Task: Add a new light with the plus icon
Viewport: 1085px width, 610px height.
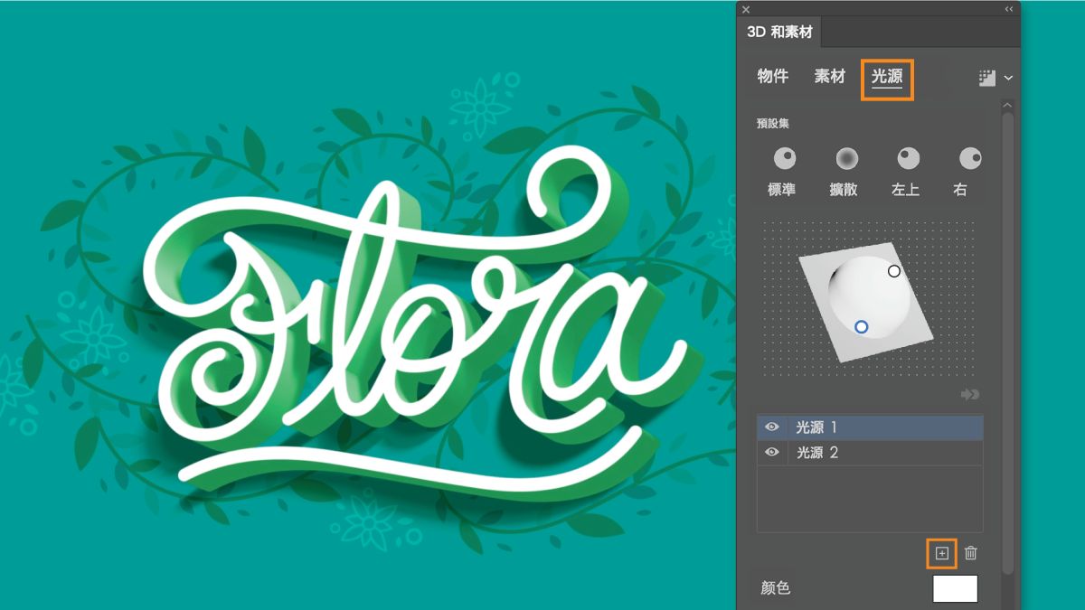Action: coord(942,553)
